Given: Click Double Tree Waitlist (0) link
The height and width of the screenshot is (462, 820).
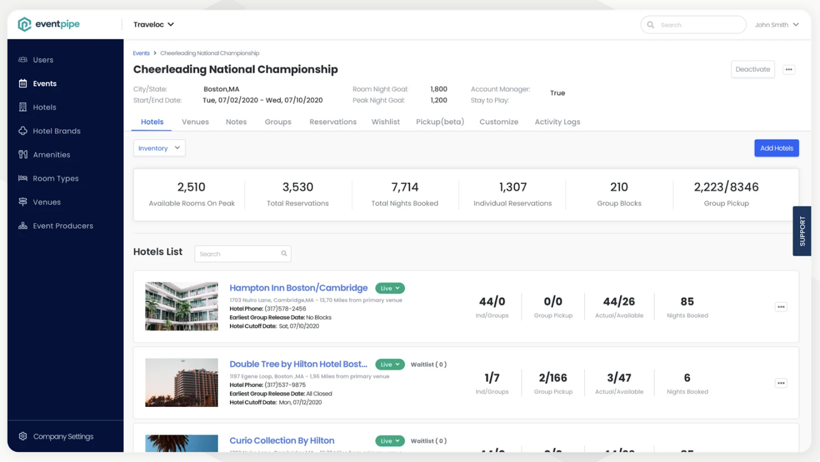Looking at the screenshot, I should tap(428, 364).
